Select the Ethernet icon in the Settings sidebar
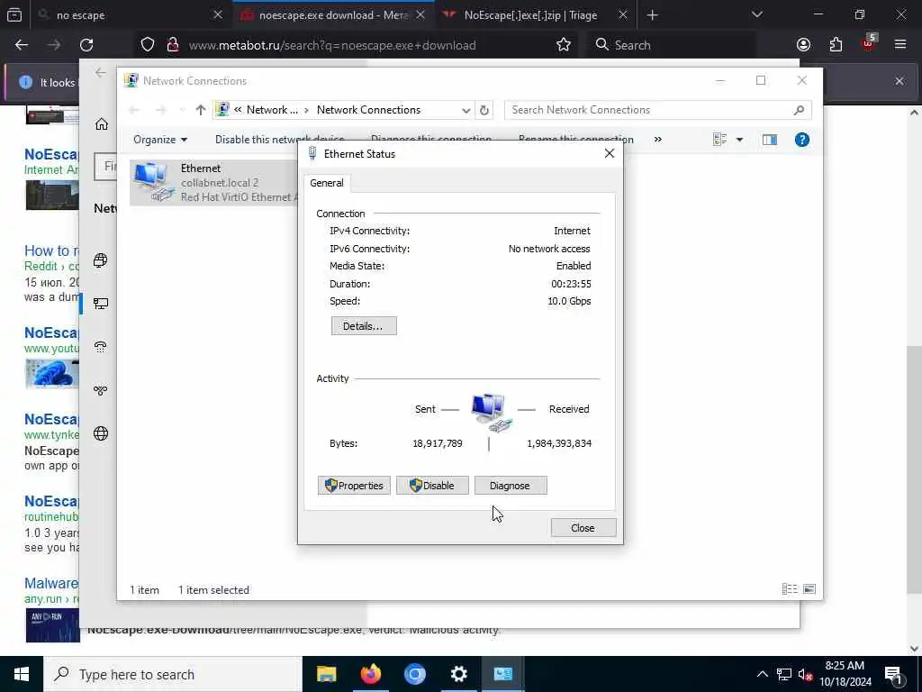Image resolution: width=922 pixels, height=692 pixels. [101, 304]
